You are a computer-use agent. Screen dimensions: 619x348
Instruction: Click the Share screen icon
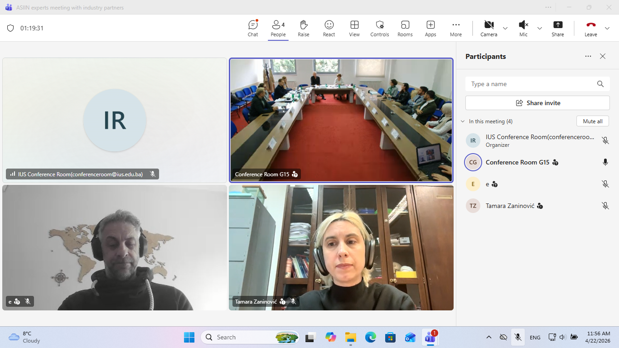click(x=558, y=28)
